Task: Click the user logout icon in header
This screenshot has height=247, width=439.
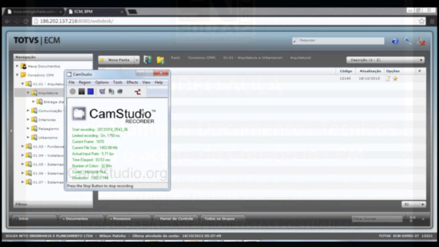Action: 421,42
